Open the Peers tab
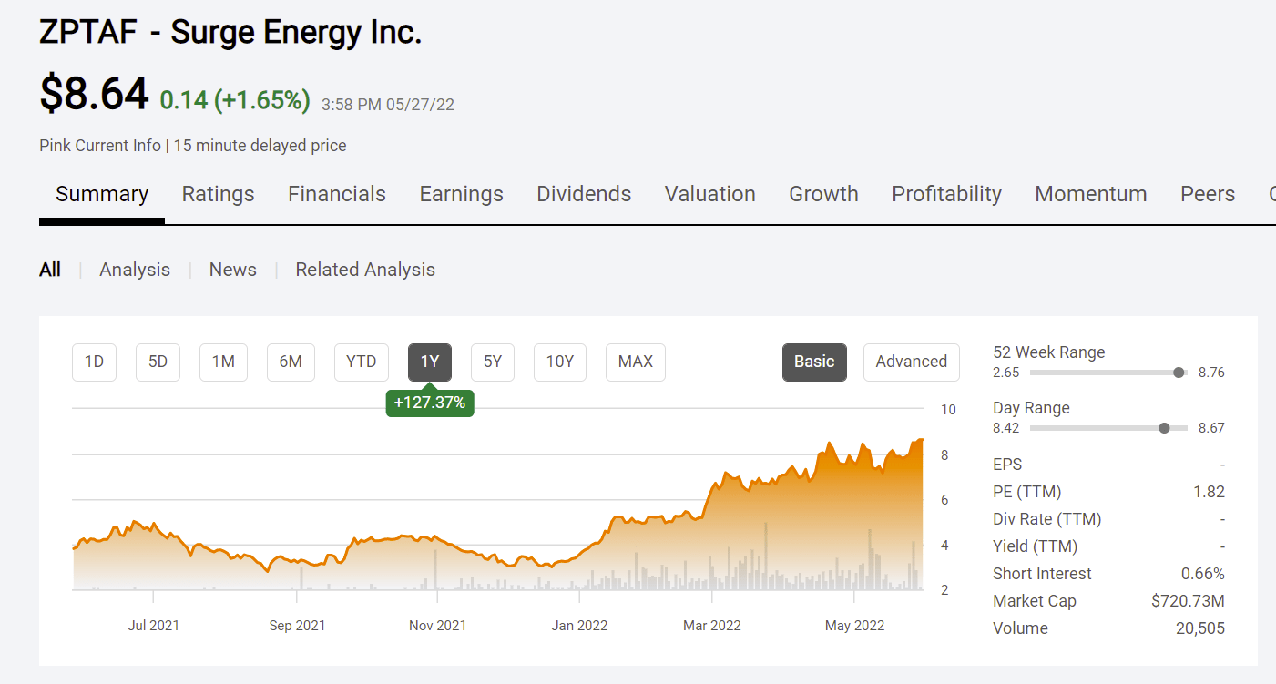This screenshot has height=684, width=1276. (x=1207, y=194)
